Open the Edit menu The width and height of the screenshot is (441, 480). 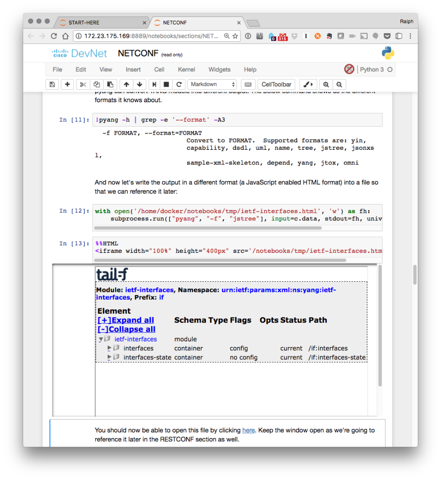(x=81, y=69)
